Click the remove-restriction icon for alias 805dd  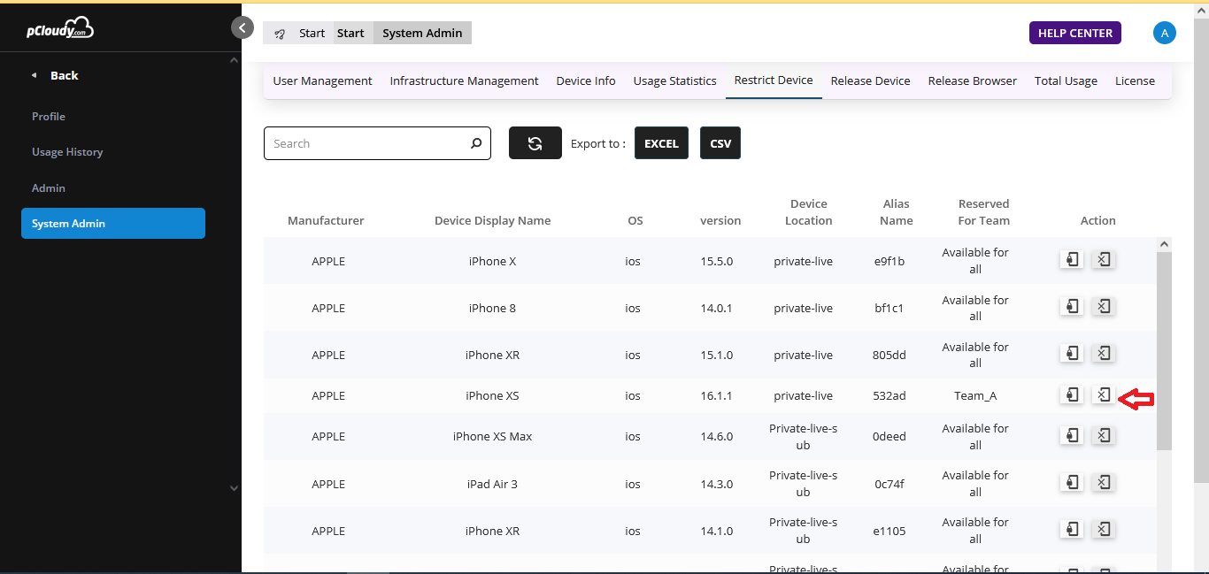[x=1103, y=354]
